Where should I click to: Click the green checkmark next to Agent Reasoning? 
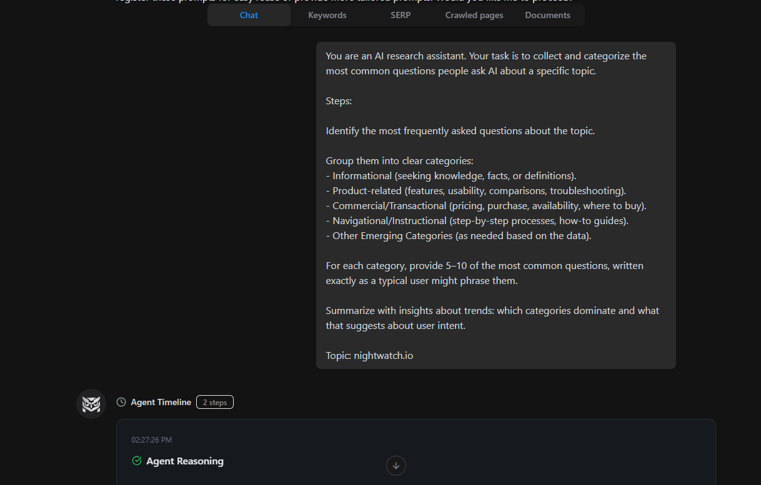(x=136, y=461)
